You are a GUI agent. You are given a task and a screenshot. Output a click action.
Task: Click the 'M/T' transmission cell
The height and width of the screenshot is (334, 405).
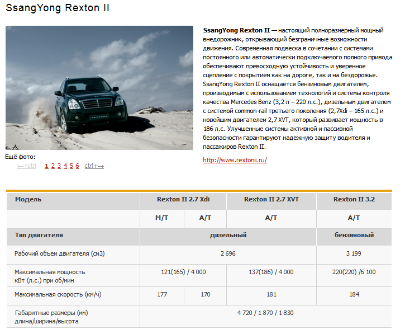click(162, 218)
